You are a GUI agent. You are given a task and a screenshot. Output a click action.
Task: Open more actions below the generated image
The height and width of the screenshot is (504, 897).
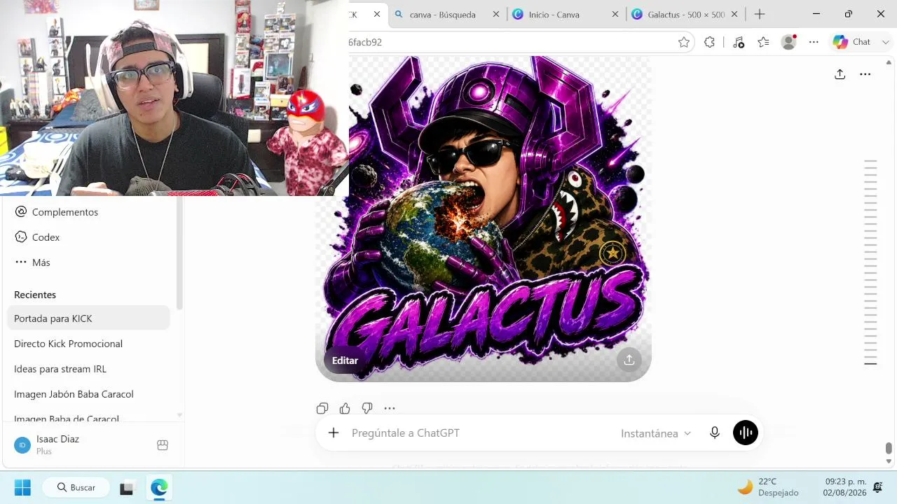pos(390,408)
